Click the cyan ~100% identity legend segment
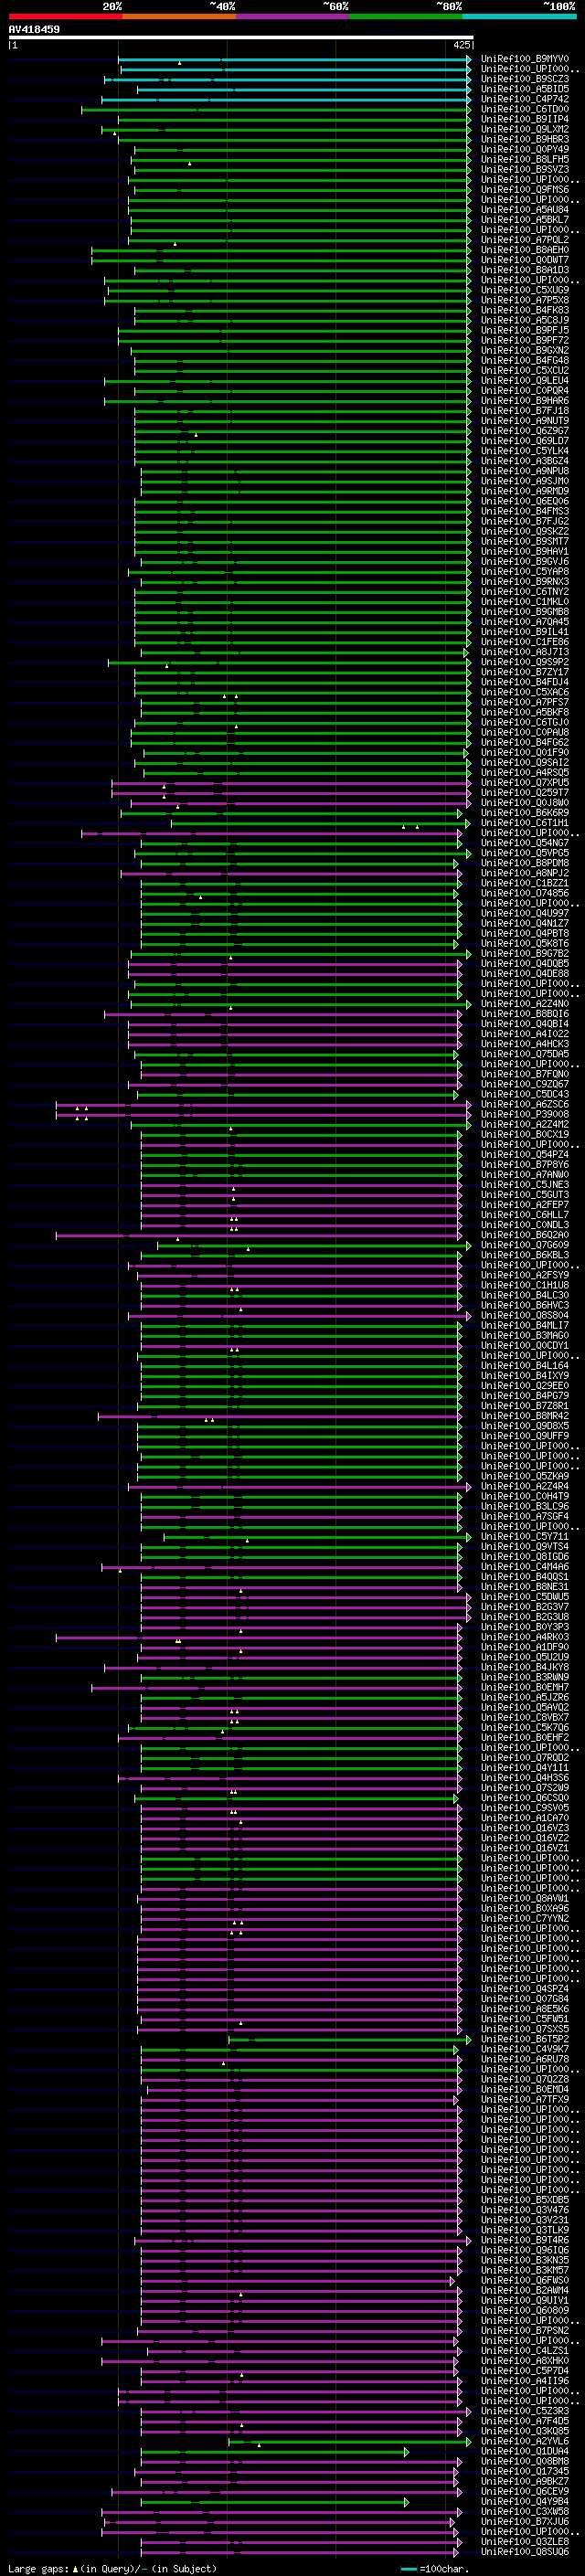 [520, 16]
